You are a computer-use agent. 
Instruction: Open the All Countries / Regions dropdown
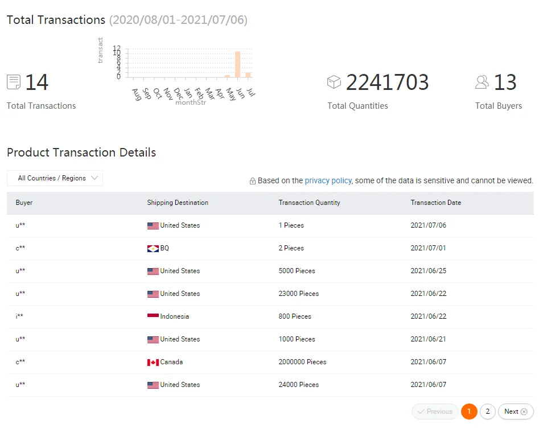coord(55,178)
